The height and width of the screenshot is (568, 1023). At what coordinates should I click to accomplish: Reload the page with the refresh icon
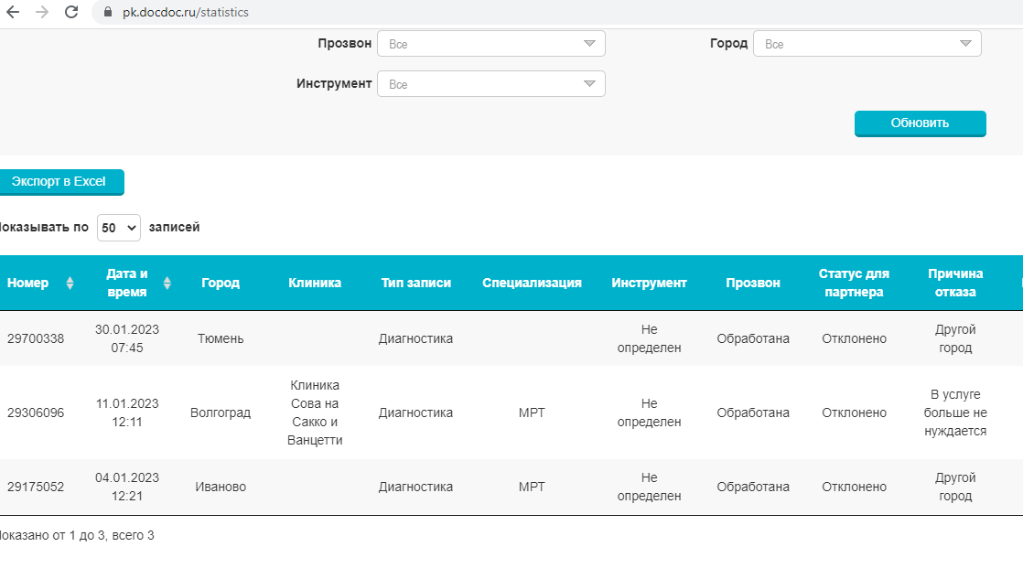coord(70,13)
